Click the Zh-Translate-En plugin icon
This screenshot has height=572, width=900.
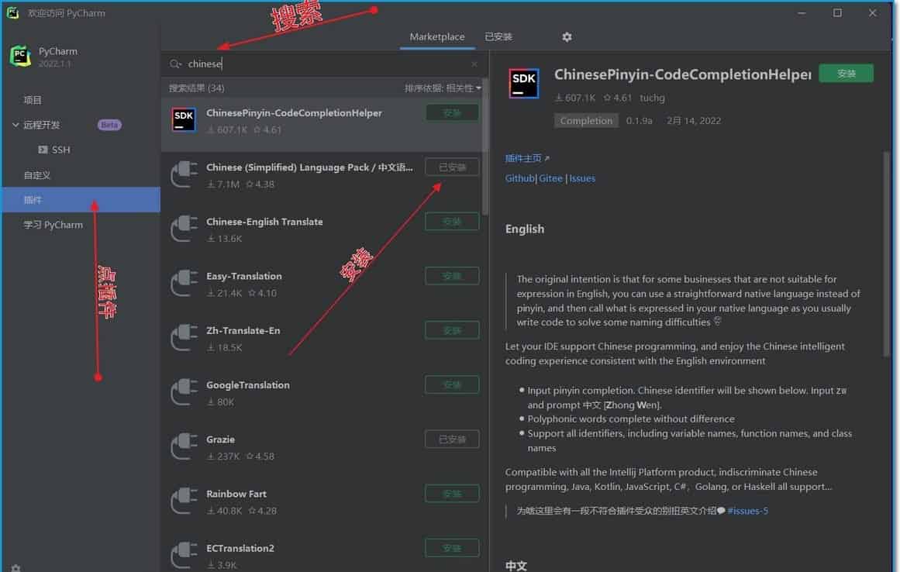[x=184, y=338]
